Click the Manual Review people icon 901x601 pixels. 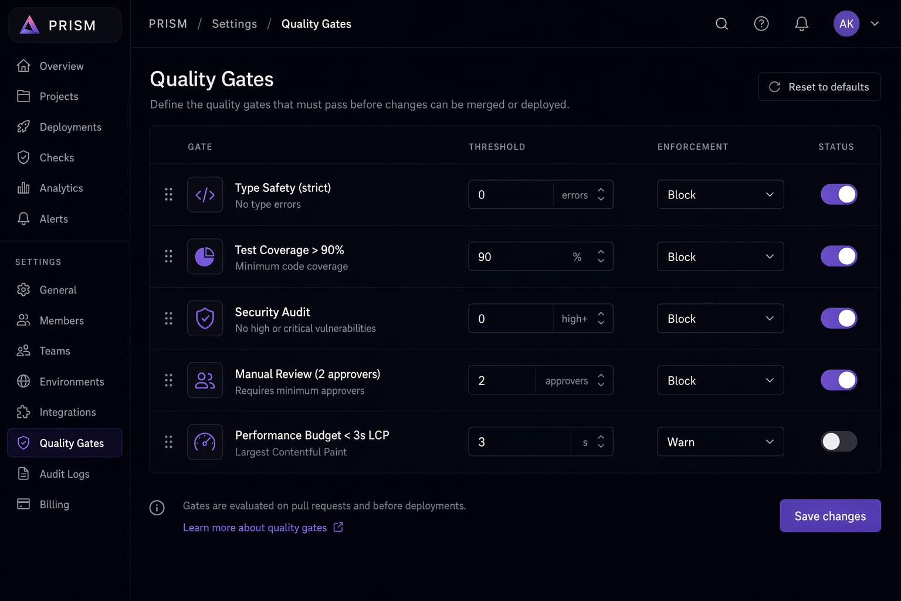pos(205,380)
